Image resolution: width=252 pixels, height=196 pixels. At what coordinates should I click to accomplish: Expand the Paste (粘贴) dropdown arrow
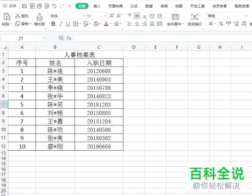(11, 24)
